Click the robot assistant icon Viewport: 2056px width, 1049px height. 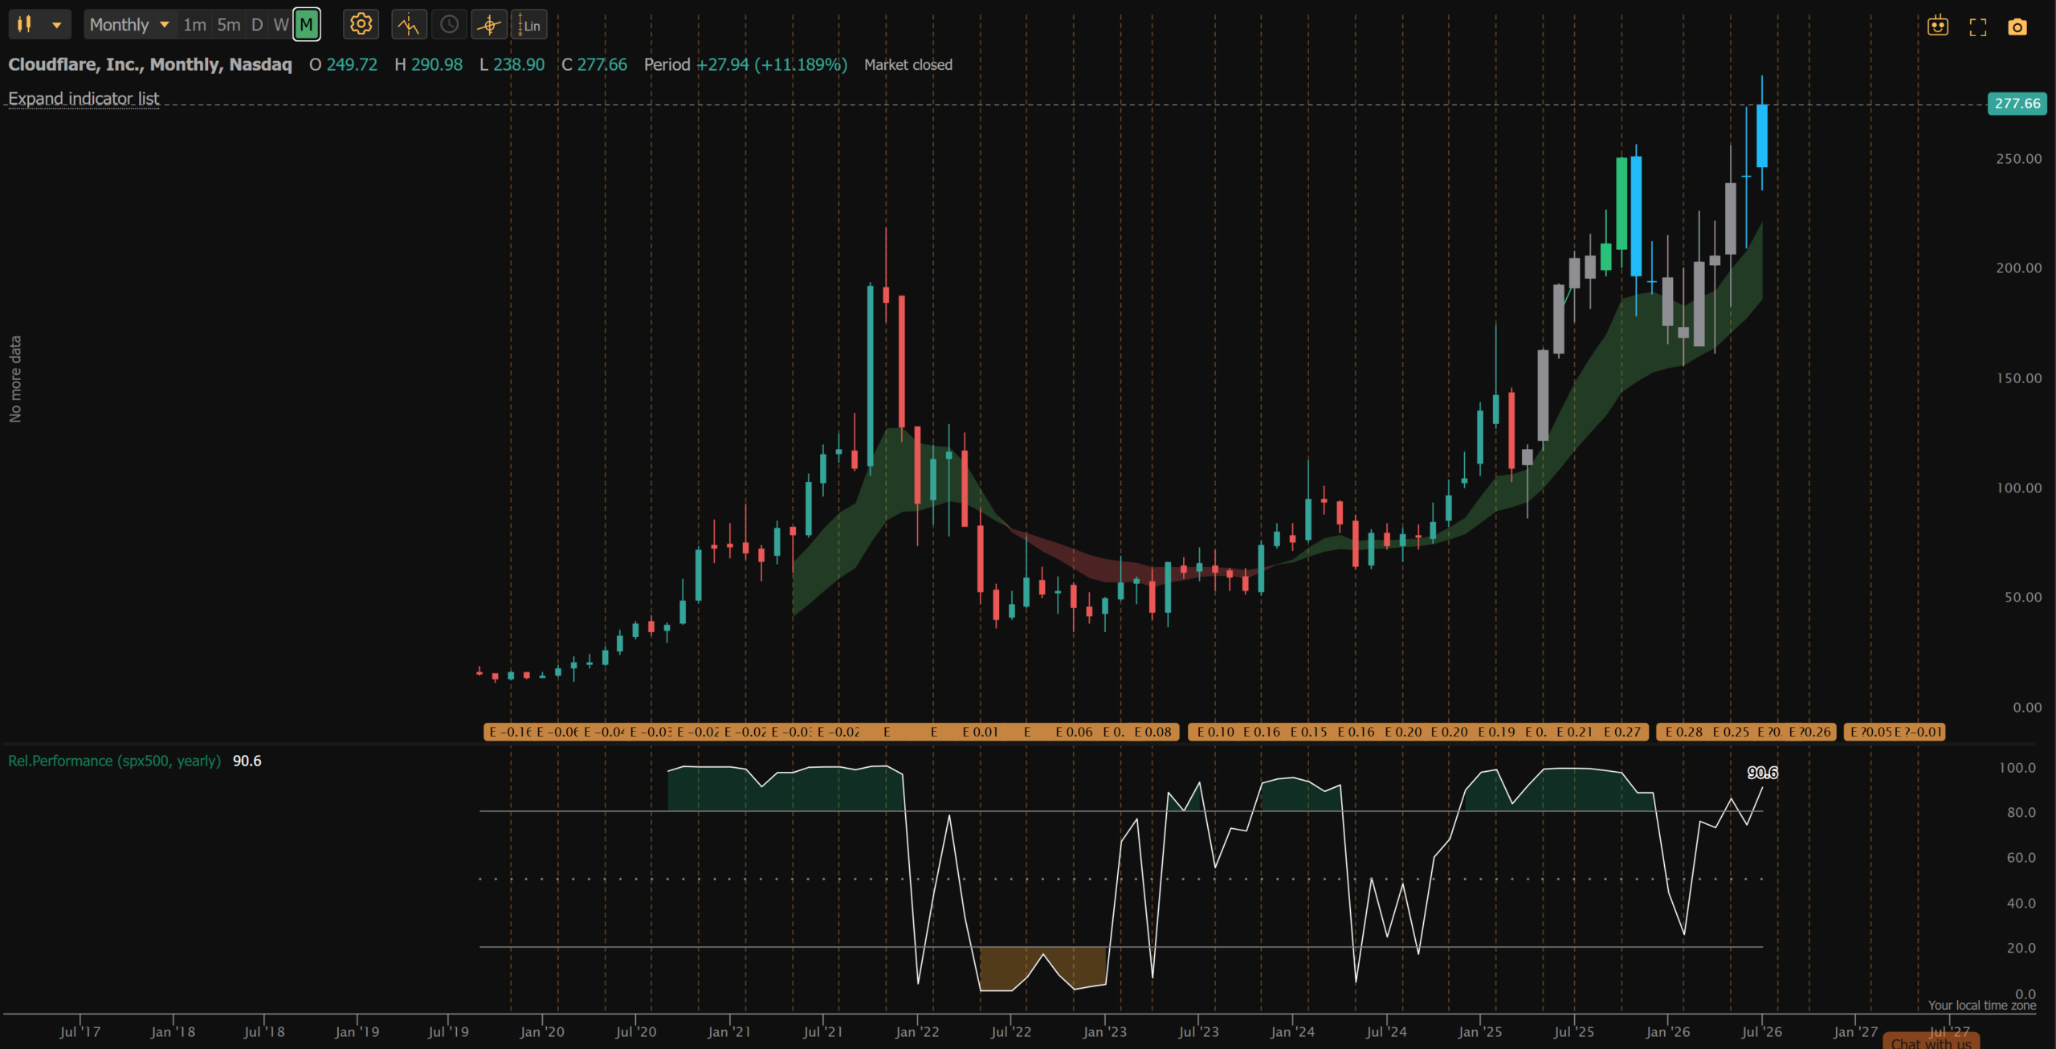[1938, 27]
